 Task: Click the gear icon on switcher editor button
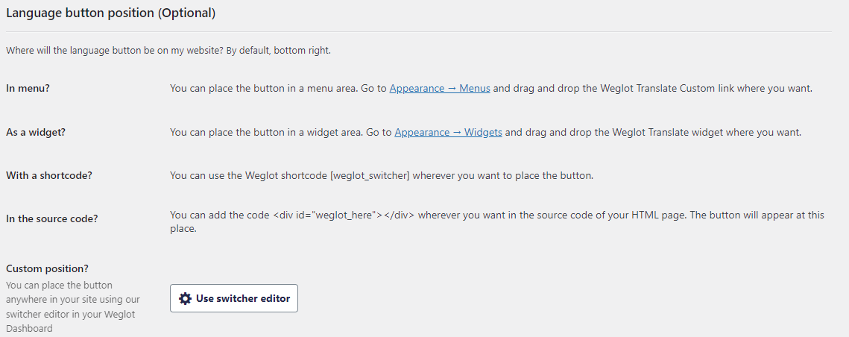[186, 298]
